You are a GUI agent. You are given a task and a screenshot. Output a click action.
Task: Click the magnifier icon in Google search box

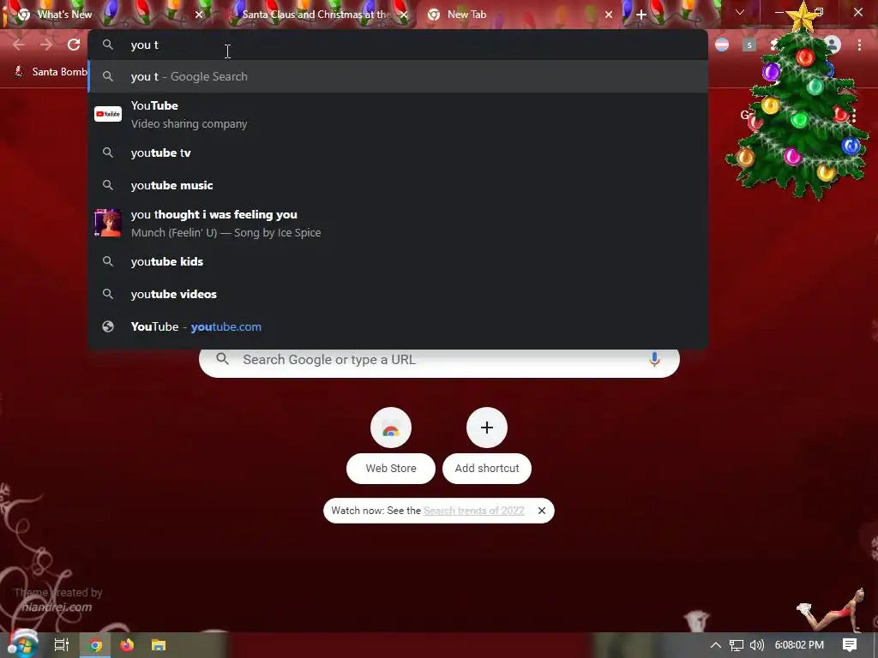pos(222,359)
